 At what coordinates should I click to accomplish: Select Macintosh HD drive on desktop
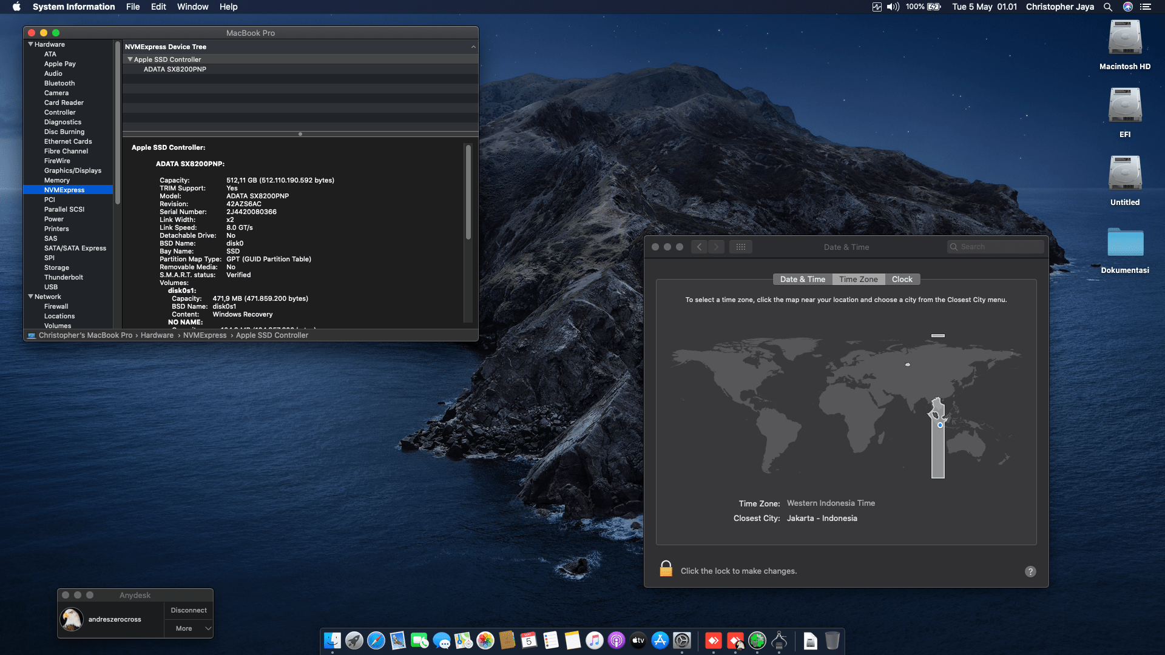1125,45
